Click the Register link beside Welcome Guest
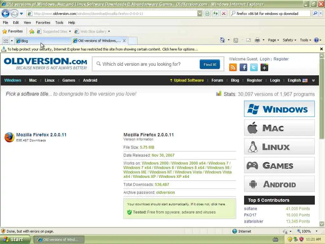 [x=281, y=59]
